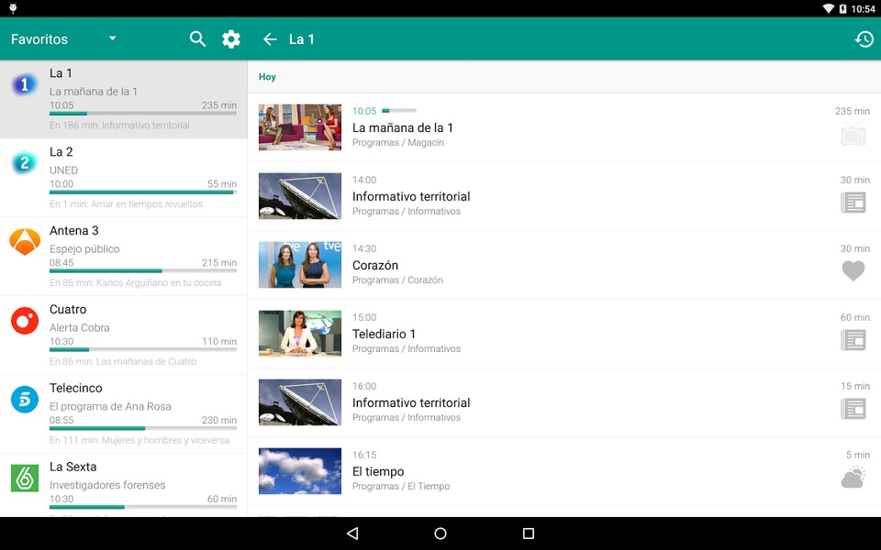Screen dimensions: 881x550
Task: Tap "En 111 min: Mujeres y hombres y viceversa"
Action: tap(139, 440)
